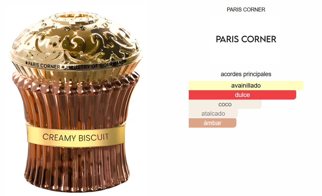Image resolution: width=322 pixels, height=196 pixels.
Task: Click the star separator on cap band
Action: point(63,67)
